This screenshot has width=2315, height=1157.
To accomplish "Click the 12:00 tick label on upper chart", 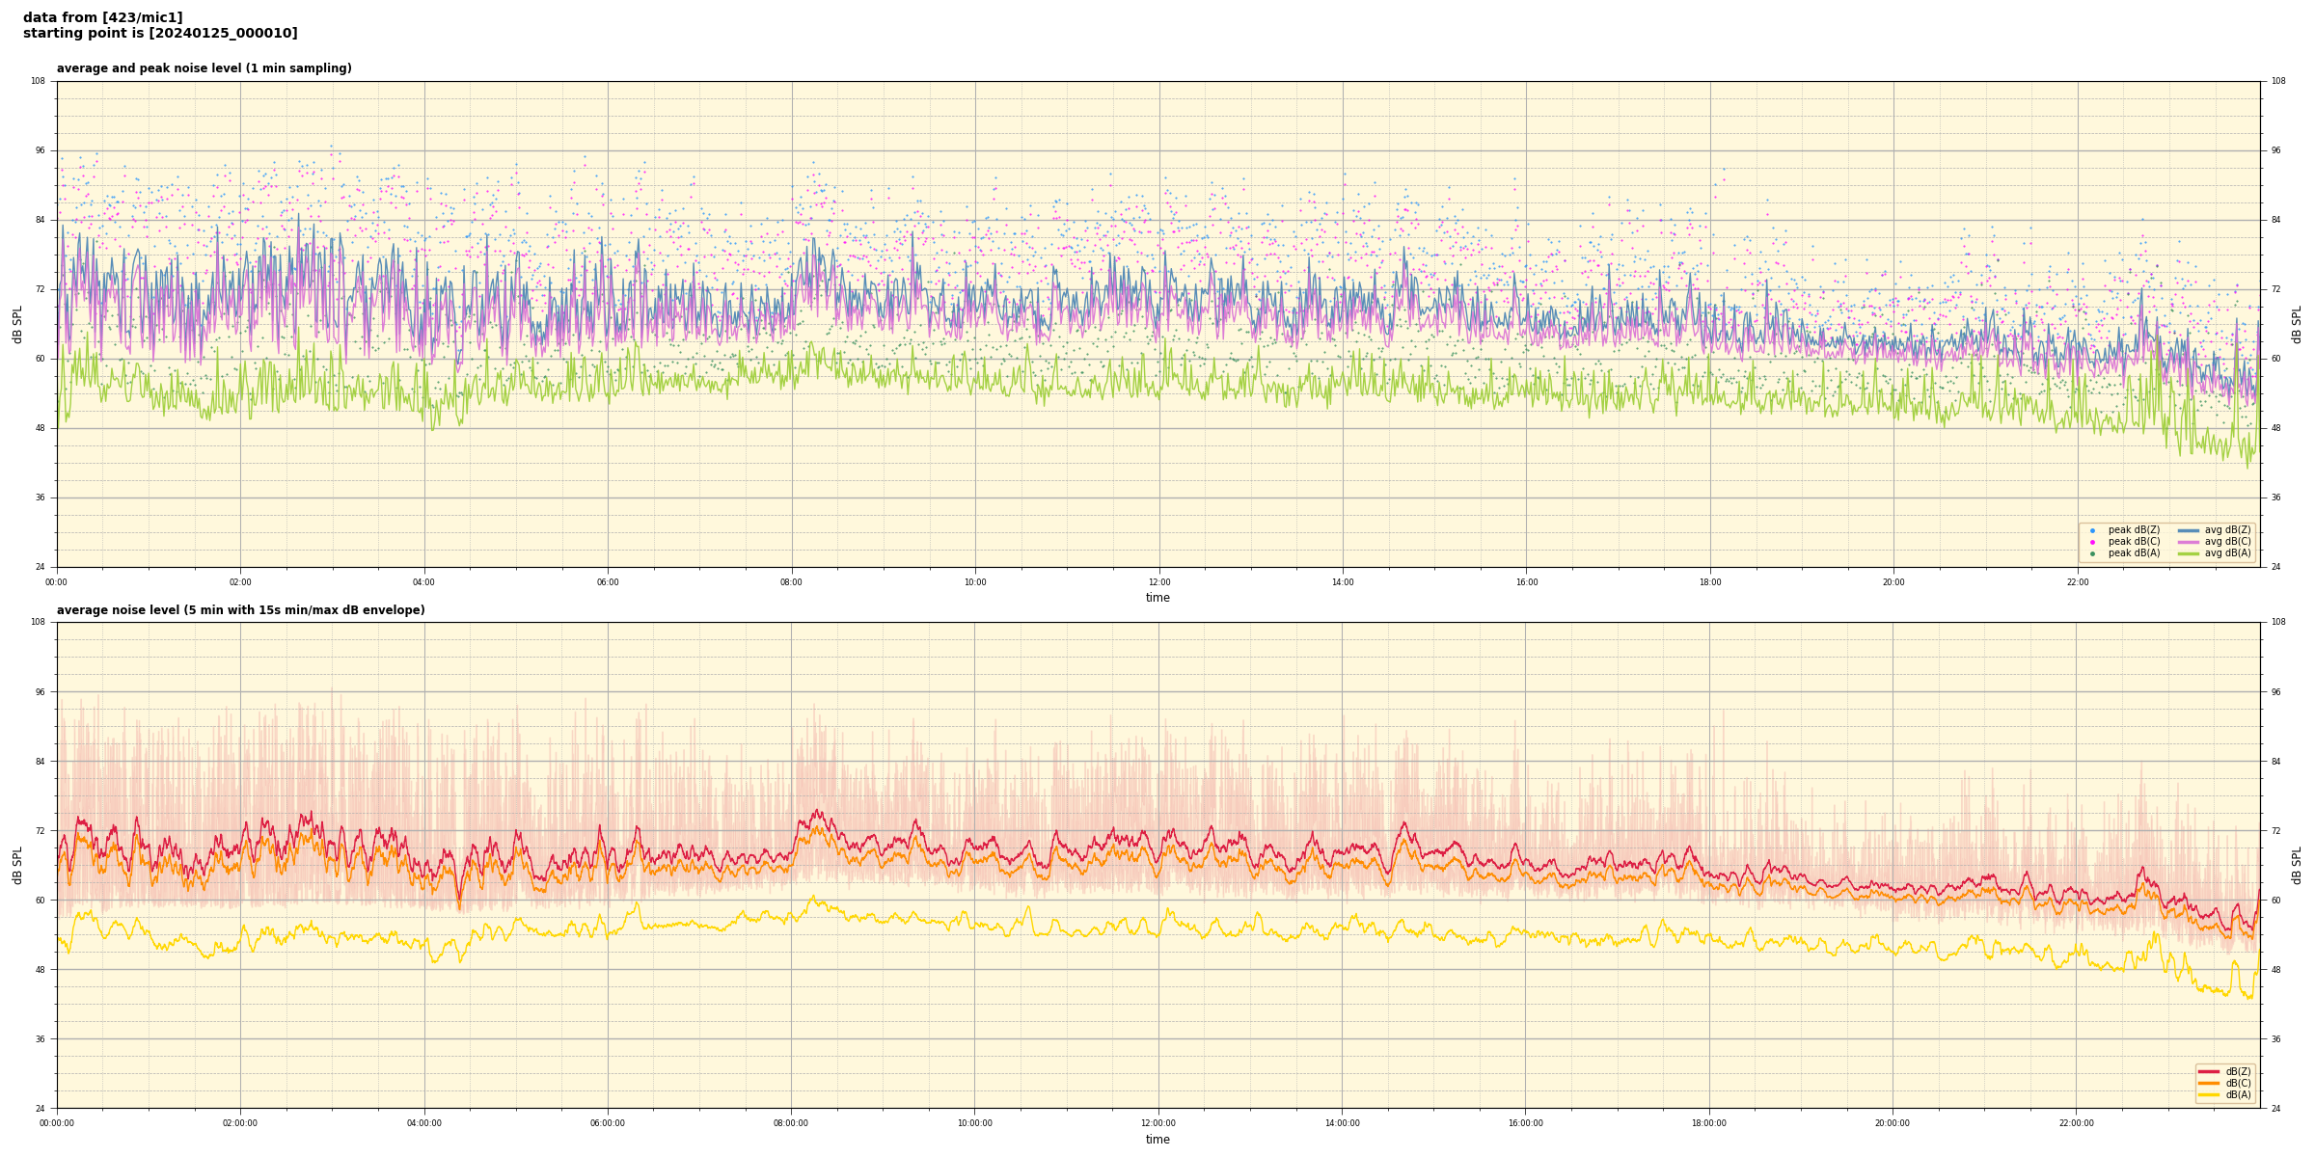I will pyautogui.click(x=1158, y=582).
